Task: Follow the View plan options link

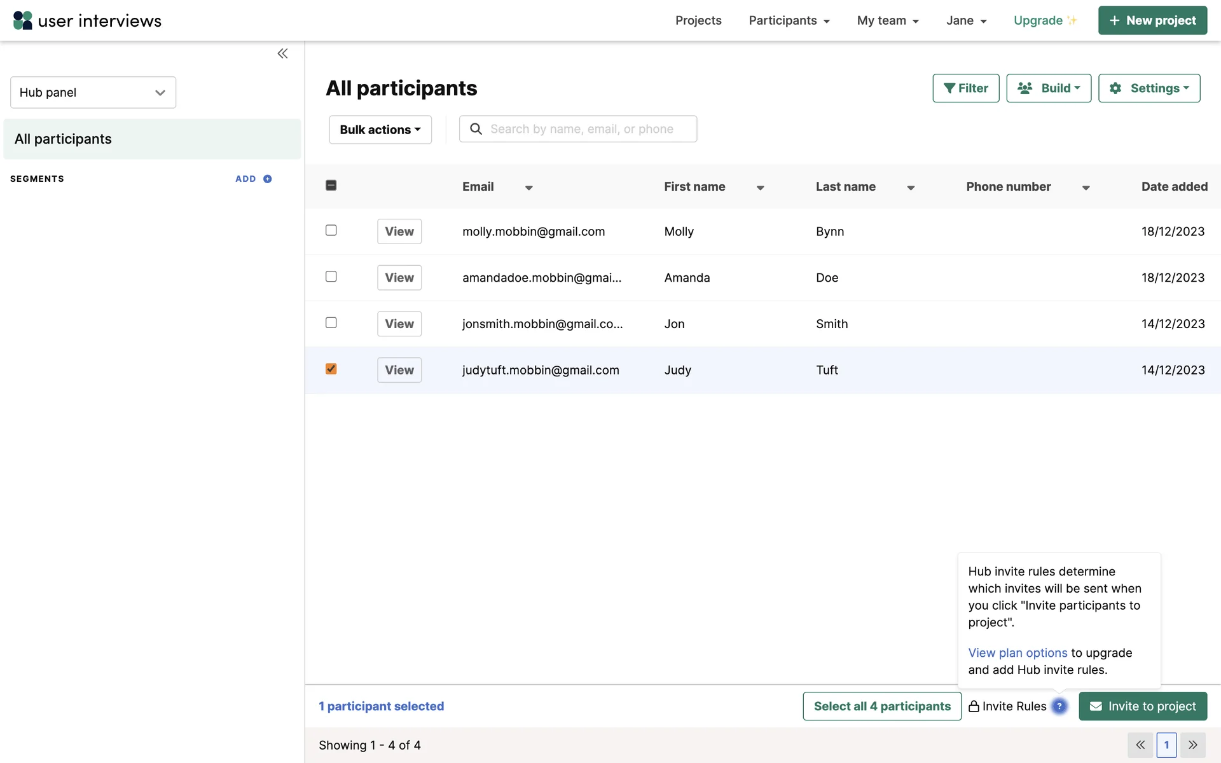Action: [x=1017, y=652]
